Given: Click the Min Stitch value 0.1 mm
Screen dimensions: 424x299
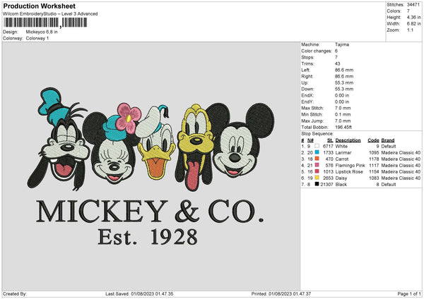Looking at the screenshot, I should [343, 114].
